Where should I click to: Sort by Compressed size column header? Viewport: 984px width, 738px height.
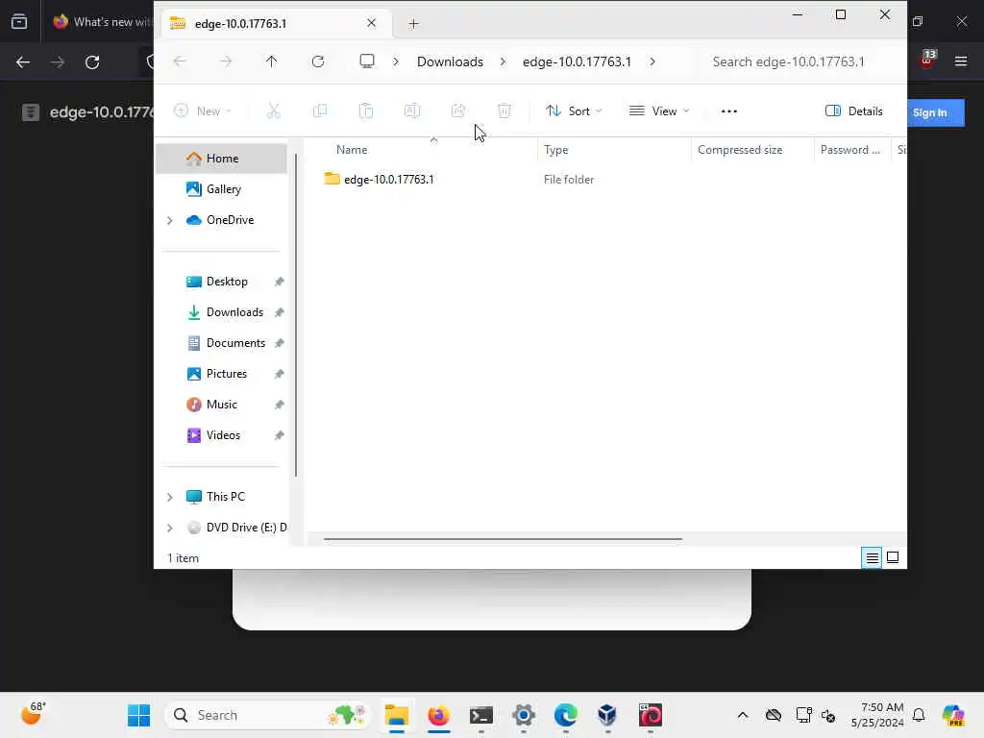(x=752, y=149)
